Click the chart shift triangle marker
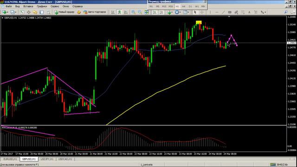 pyautogui.click(x=229, y=17)
